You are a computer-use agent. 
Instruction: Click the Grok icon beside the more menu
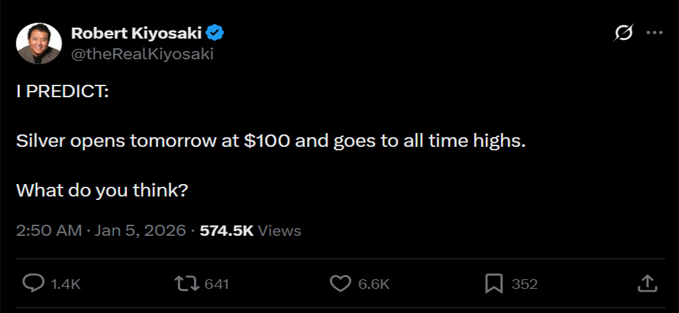pos(624,32)
